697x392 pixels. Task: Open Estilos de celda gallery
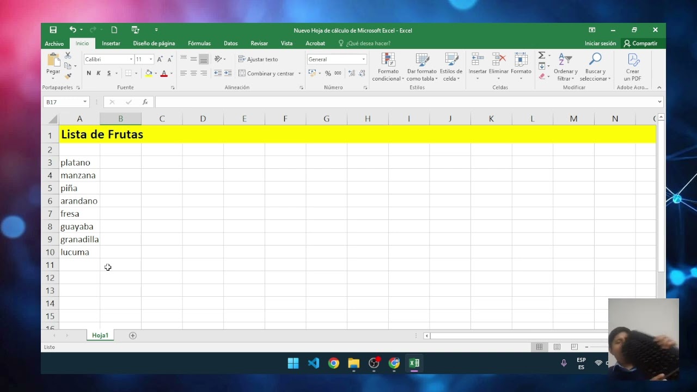point(451,68)
